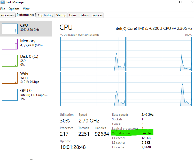194x160 pixels.
Task: Click the Task Manager title bar icon
Action: pyautogui.click(x=3, y=2)
